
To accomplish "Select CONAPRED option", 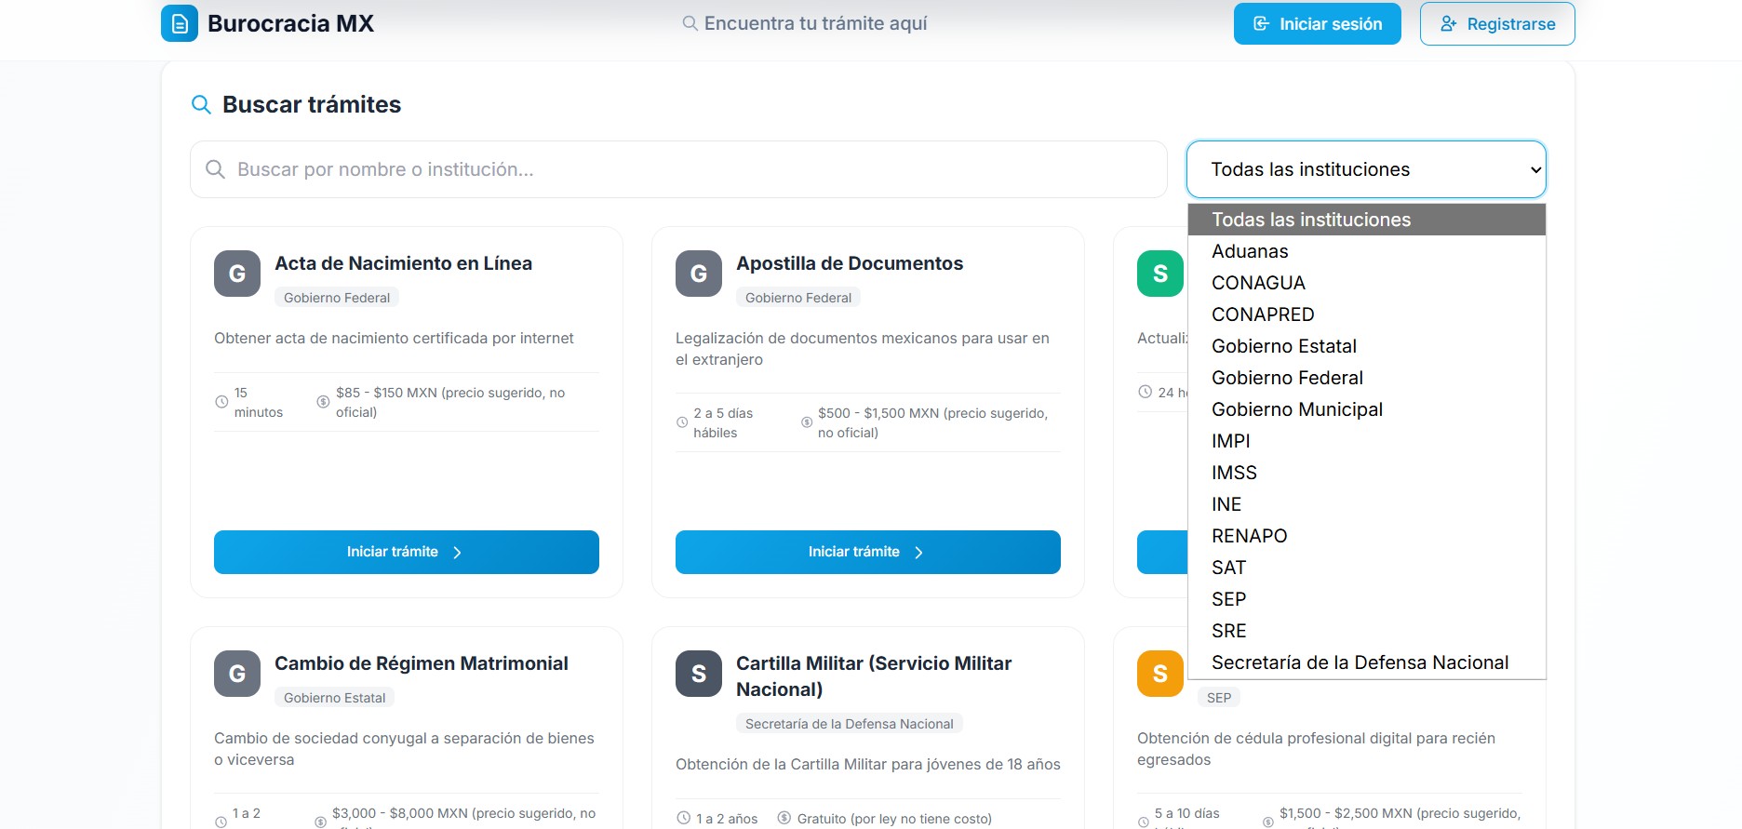I will 1367,314.
